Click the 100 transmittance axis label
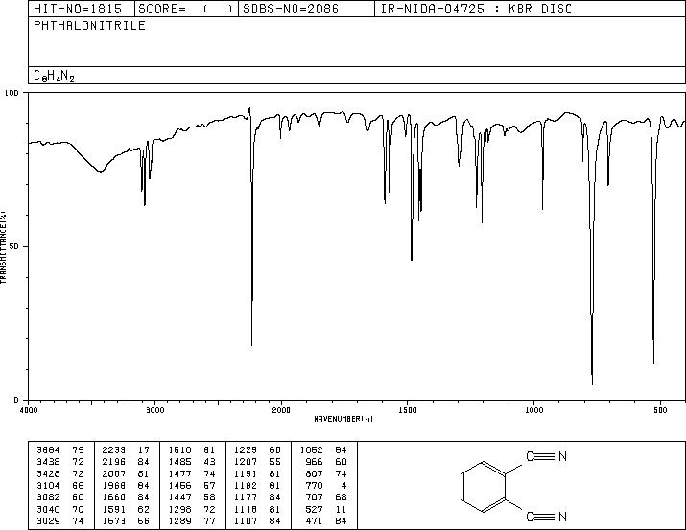686x530 pixels. (12, 93)
